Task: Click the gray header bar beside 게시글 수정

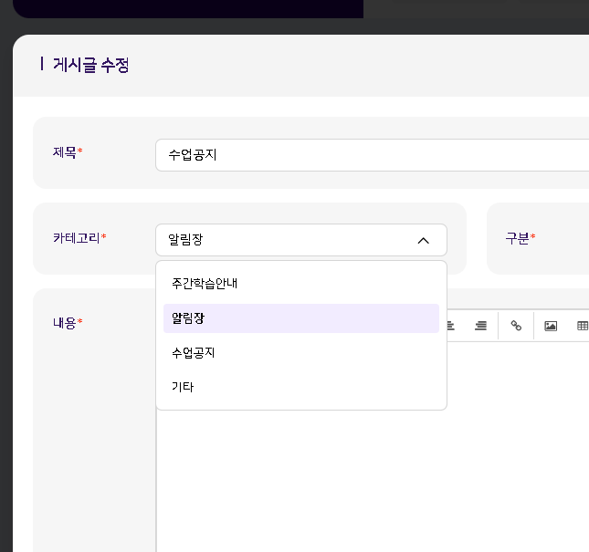Action: click(x=365, y=66)
